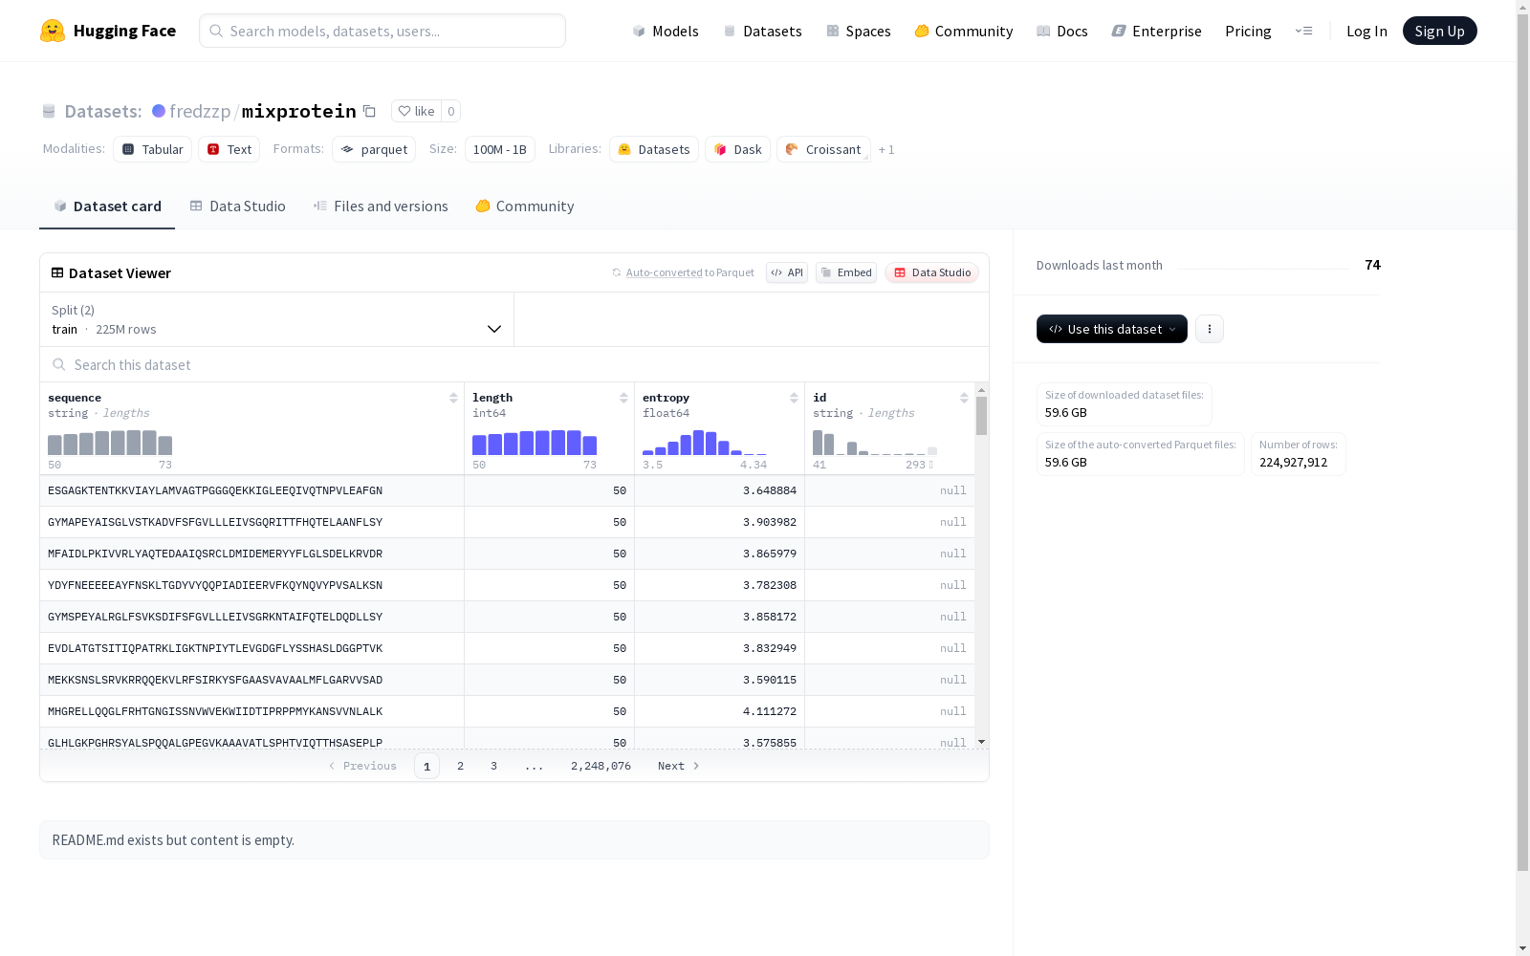Click the entropy value 4.111272
Screen dimensions: 1530x956
[x=770, y=711]
